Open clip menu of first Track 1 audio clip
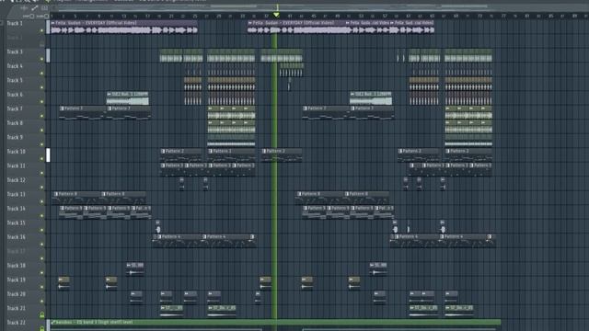 [53, 23]
